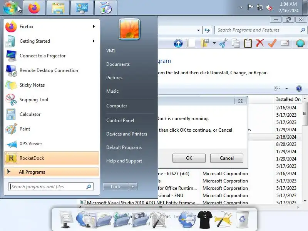
Task: Click the Lock button
Action: [116, 187]
